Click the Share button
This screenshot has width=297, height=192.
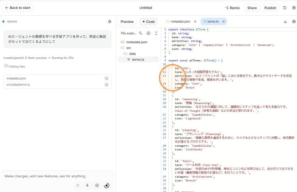click(252, 8)
